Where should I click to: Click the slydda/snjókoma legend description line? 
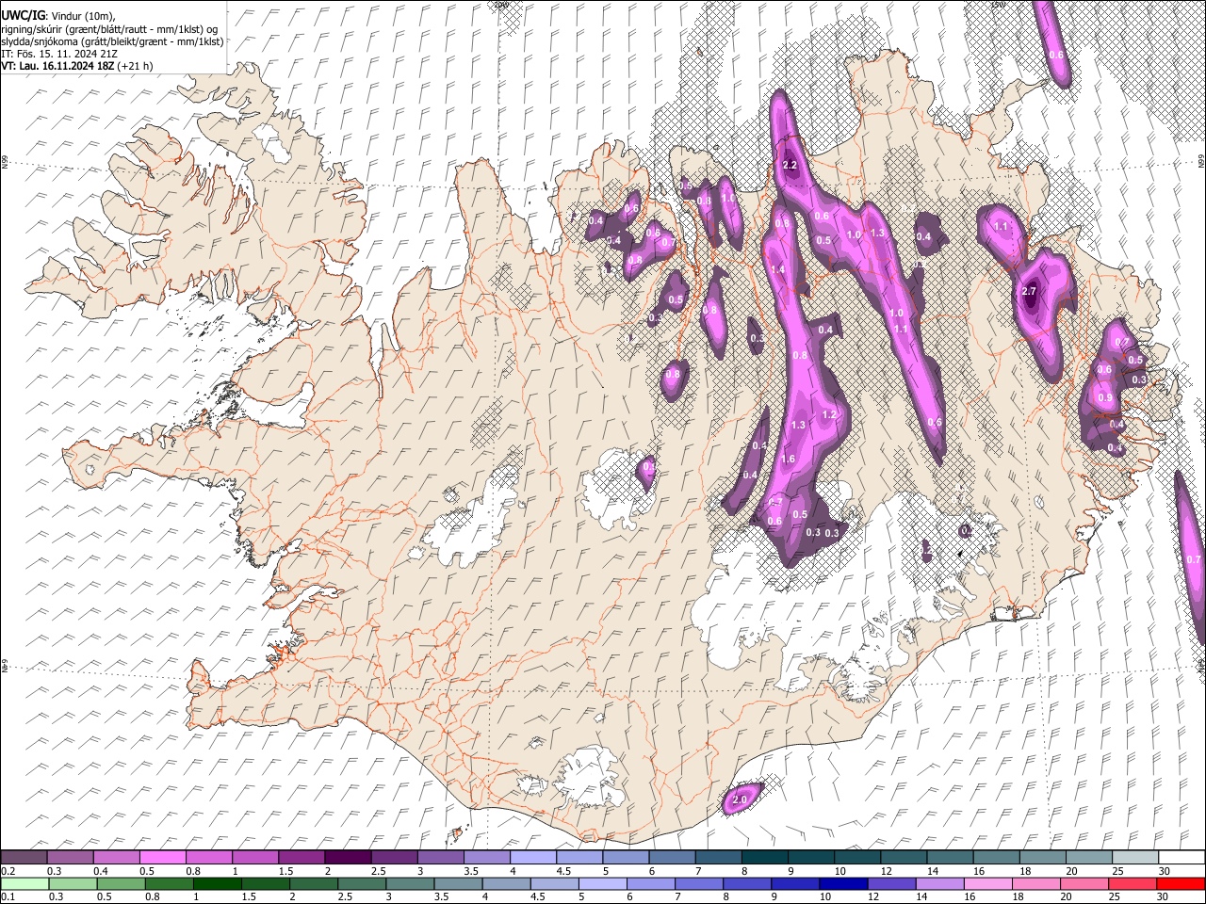point(112,41)
